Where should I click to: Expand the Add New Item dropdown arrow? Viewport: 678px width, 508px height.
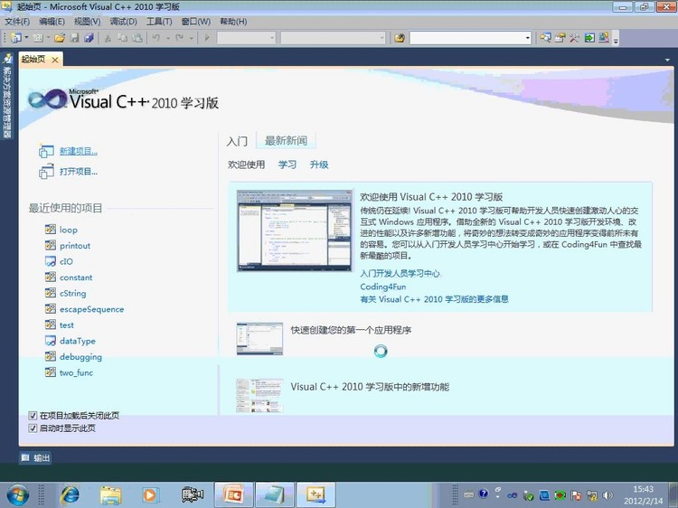[48, 38]
